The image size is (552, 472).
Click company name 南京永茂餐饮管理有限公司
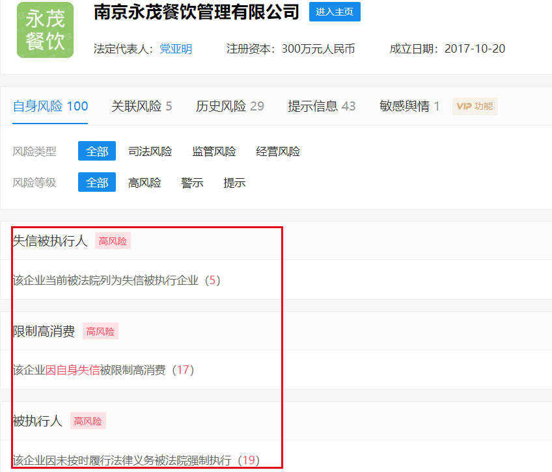point(197,12)
